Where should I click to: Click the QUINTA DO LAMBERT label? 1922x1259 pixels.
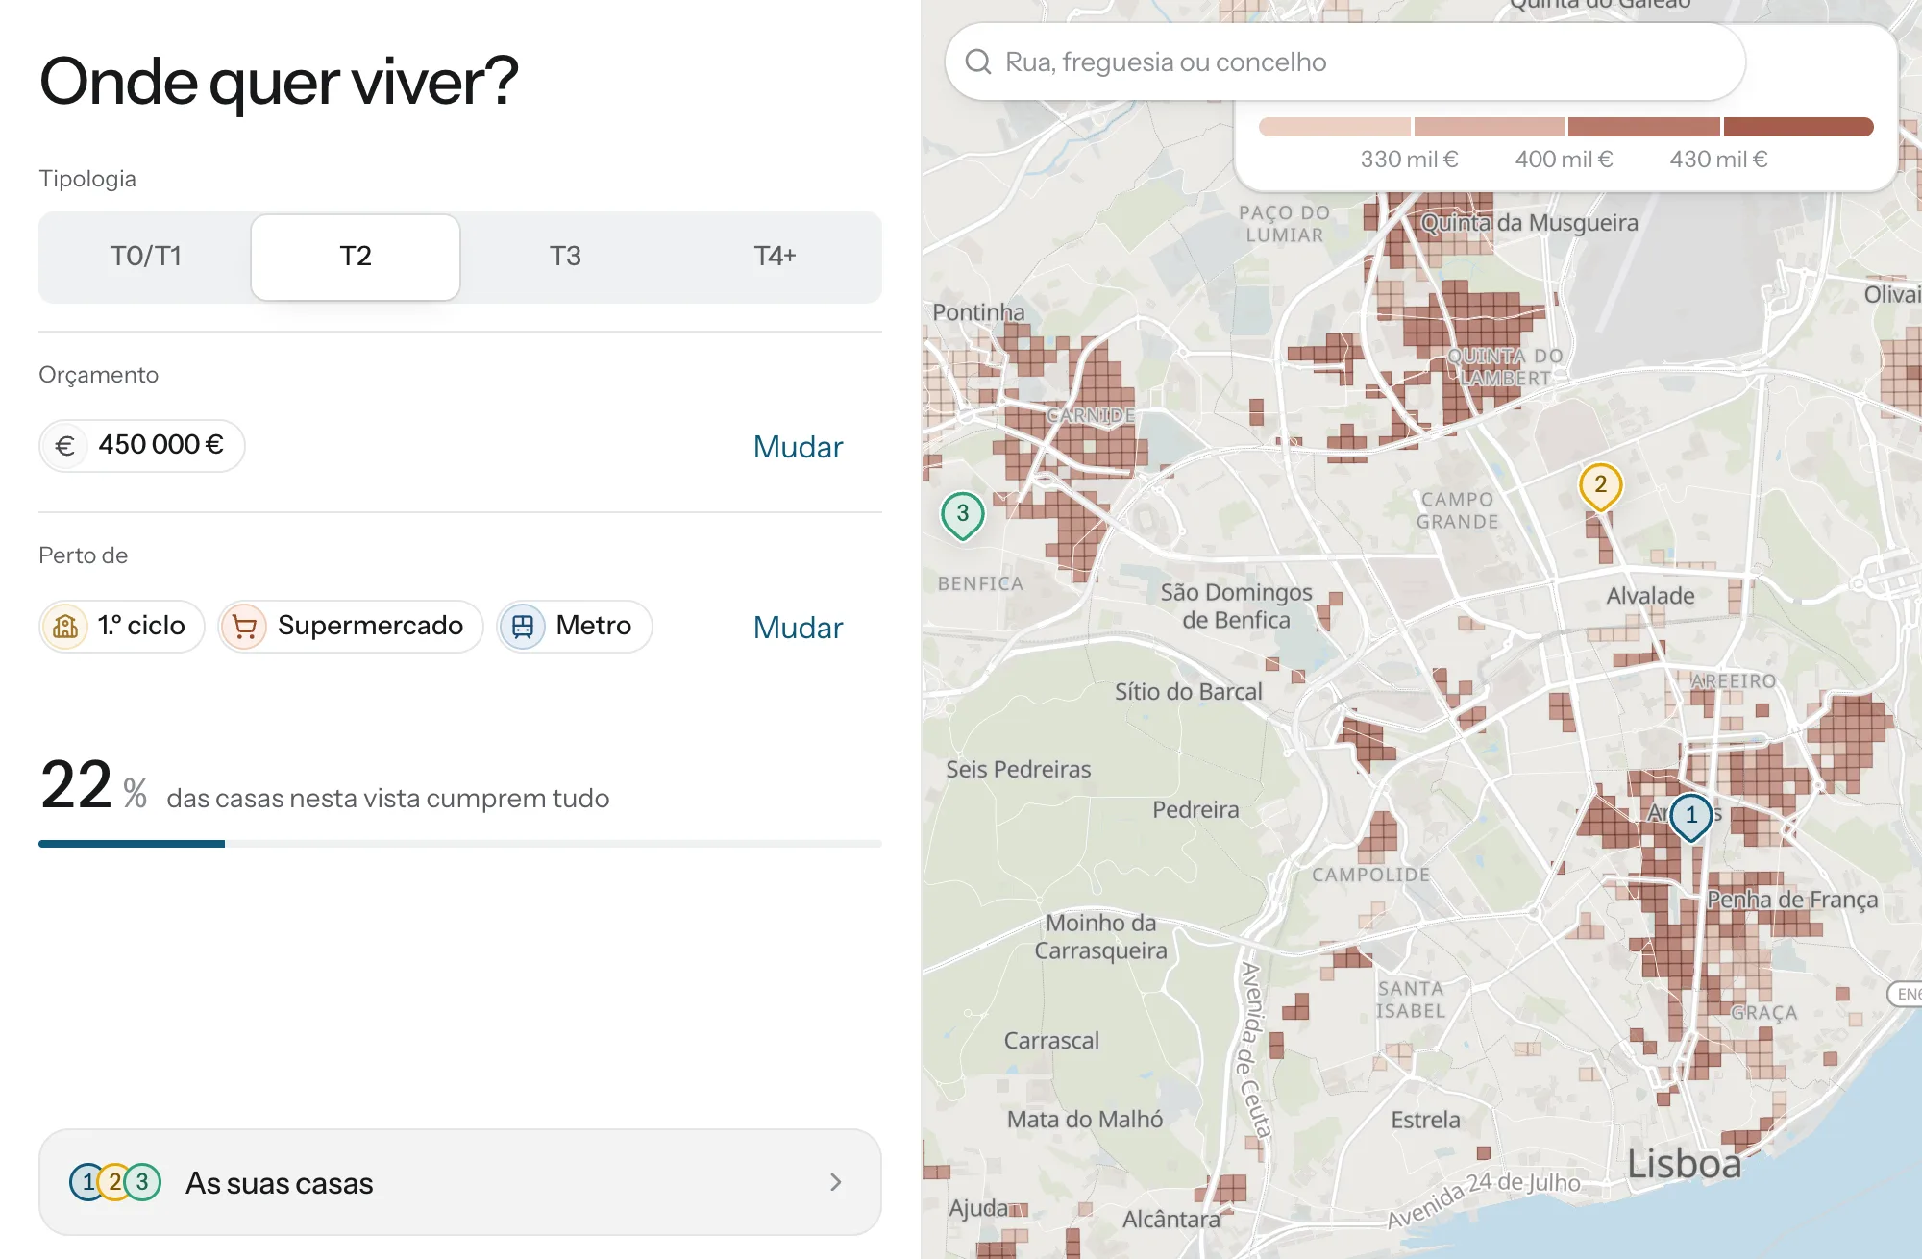tap(1505, 367)
